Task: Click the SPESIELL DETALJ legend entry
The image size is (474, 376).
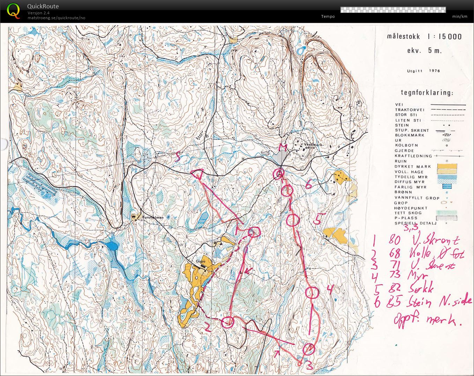Action: (422, 223)
